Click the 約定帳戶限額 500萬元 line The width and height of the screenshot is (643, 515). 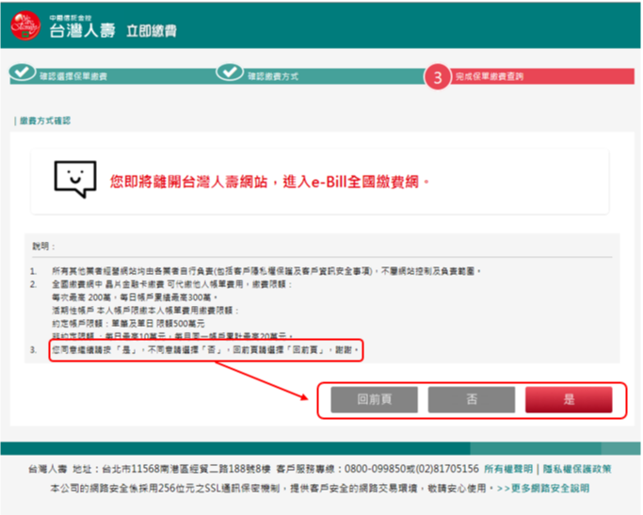(128, 324)
